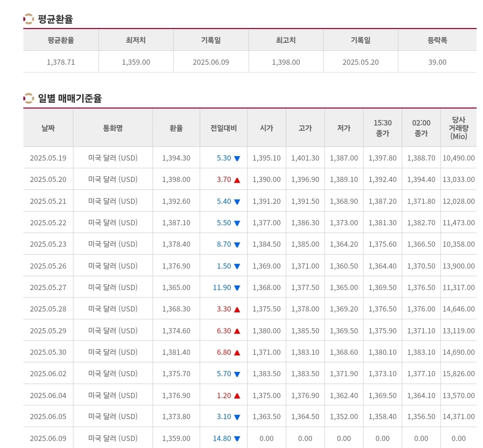Screen dimensions: 483x448
Task: Click the record date 2025.05.20 in the average table
Action: pyautogui.click(x=360, y=62)
